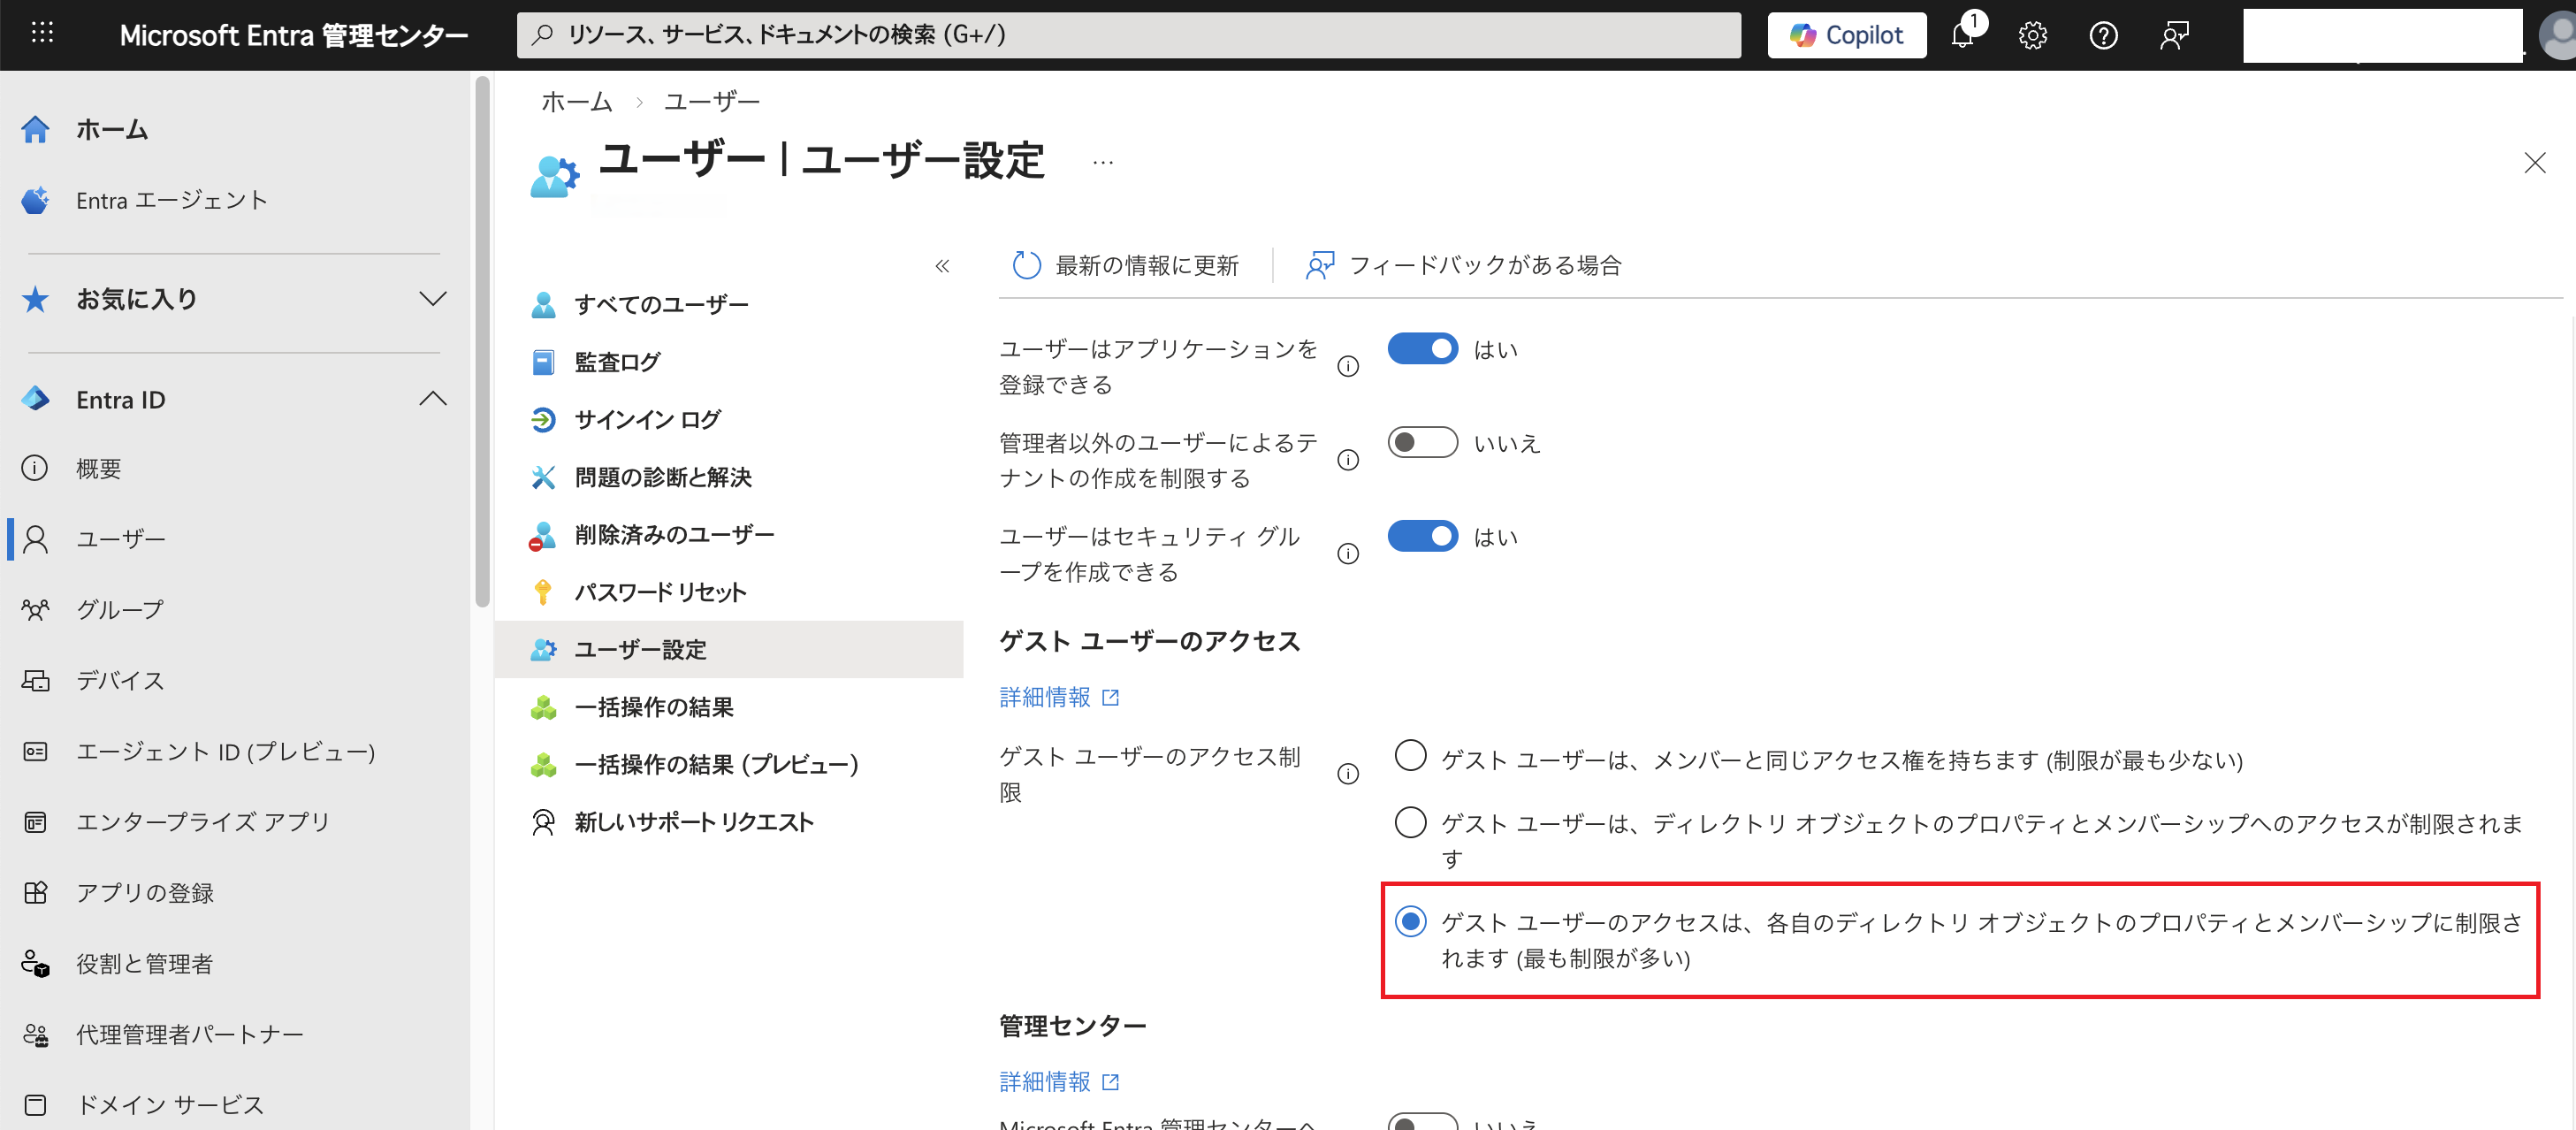Toggle ユーザーはセキュリティ グループを作成できる switch
2576x1130 pixels.
[x=1422, y=536]
